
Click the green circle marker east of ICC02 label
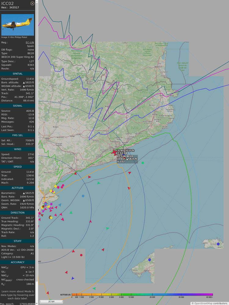coord(143,163)
